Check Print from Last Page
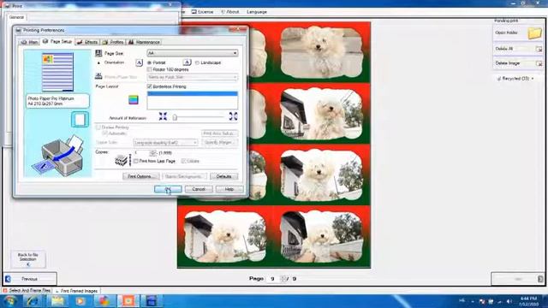 tap(136, 161)
